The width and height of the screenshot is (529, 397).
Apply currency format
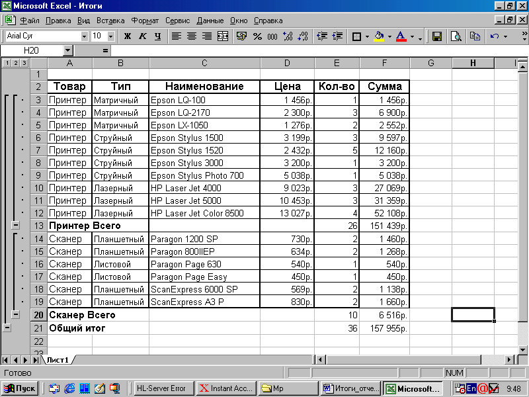point(241,36)
